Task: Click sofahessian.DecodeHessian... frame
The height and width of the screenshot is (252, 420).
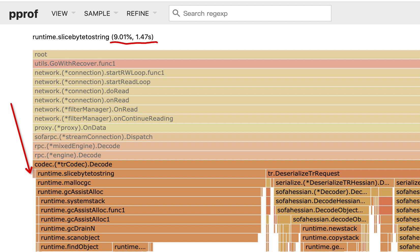Action: point(322,201)
